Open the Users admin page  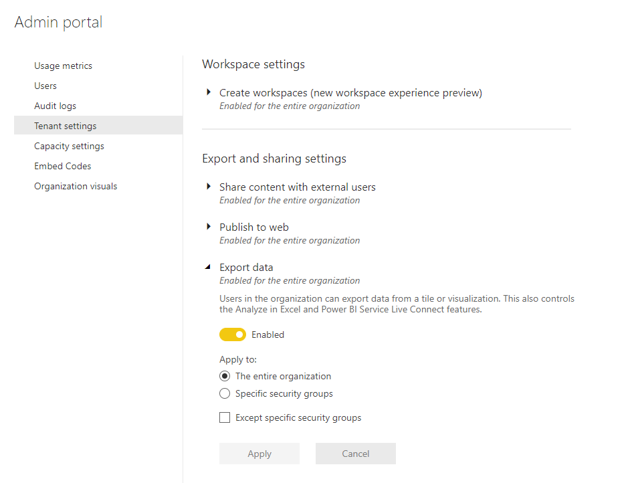tap(45, 86)
